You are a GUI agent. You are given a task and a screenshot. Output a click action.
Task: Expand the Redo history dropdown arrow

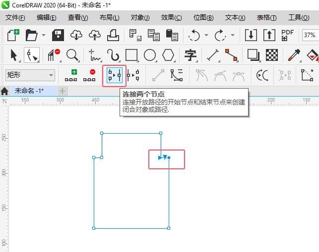[x=233, y=35]
